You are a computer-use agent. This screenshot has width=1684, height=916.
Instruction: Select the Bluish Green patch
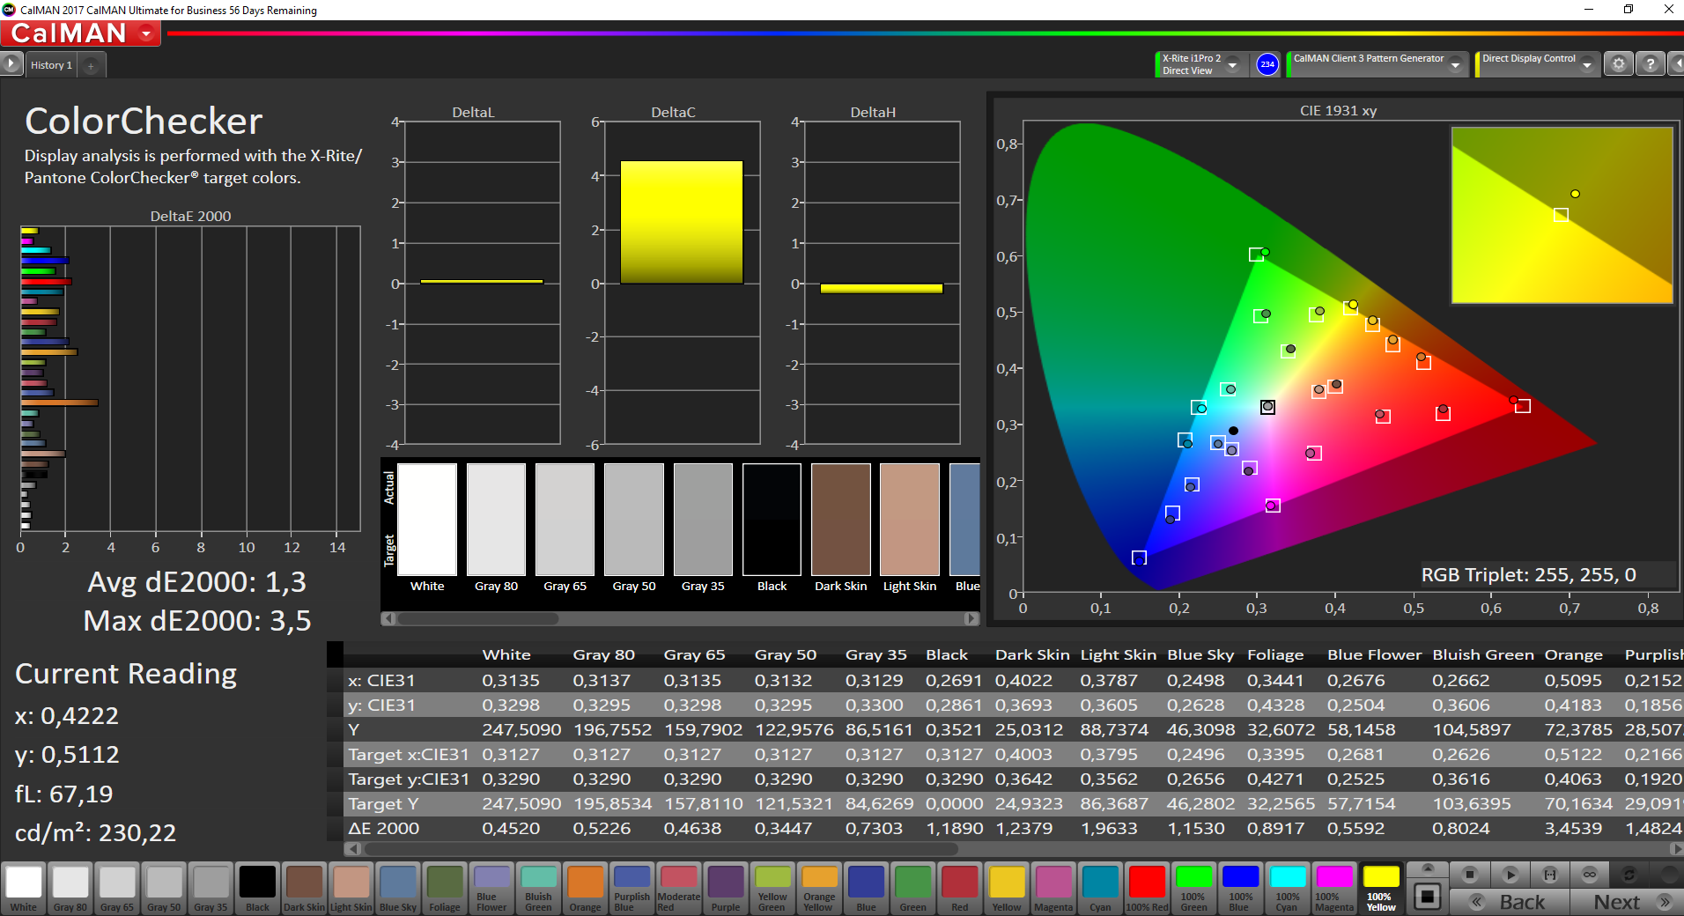(538, 888)
